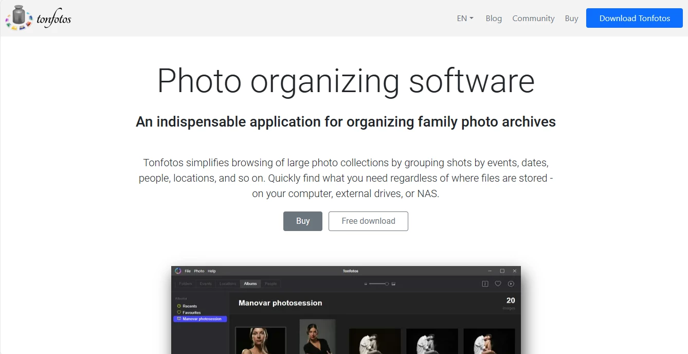Go to the Community page
Image resolution: width=688 pixels, height=354 pixels.
533,18
